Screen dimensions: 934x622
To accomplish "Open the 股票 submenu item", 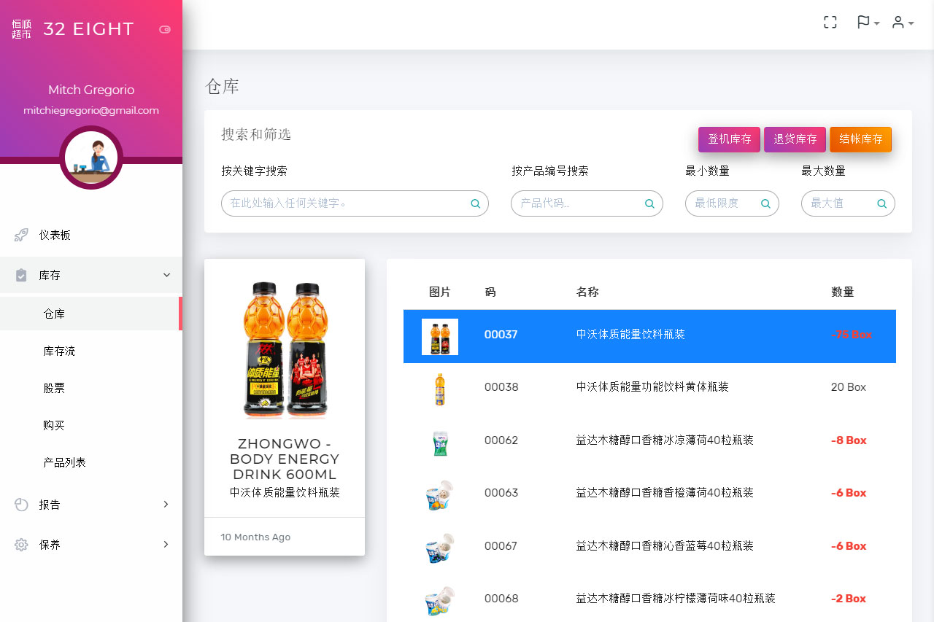I will [x=91, y=388].
